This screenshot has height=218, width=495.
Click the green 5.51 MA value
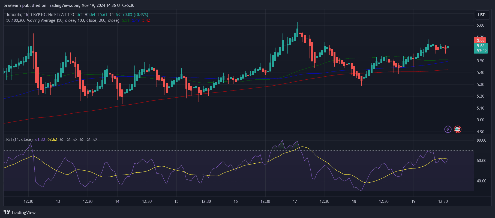tap(125, 20)
